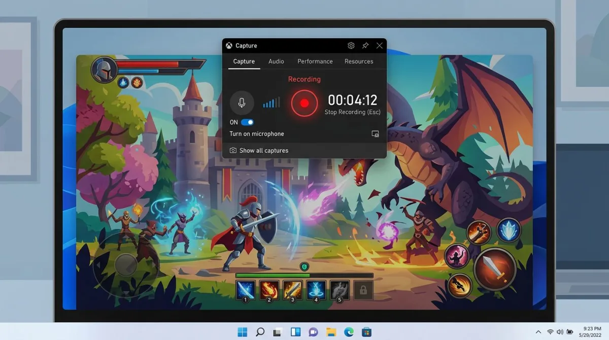Open the Widgets panel from taskbar
The image size is (609, 340).
(295, 332)
